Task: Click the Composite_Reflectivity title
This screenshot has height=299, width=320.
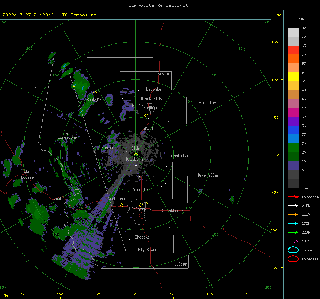Action: click(x=160, y=5)
